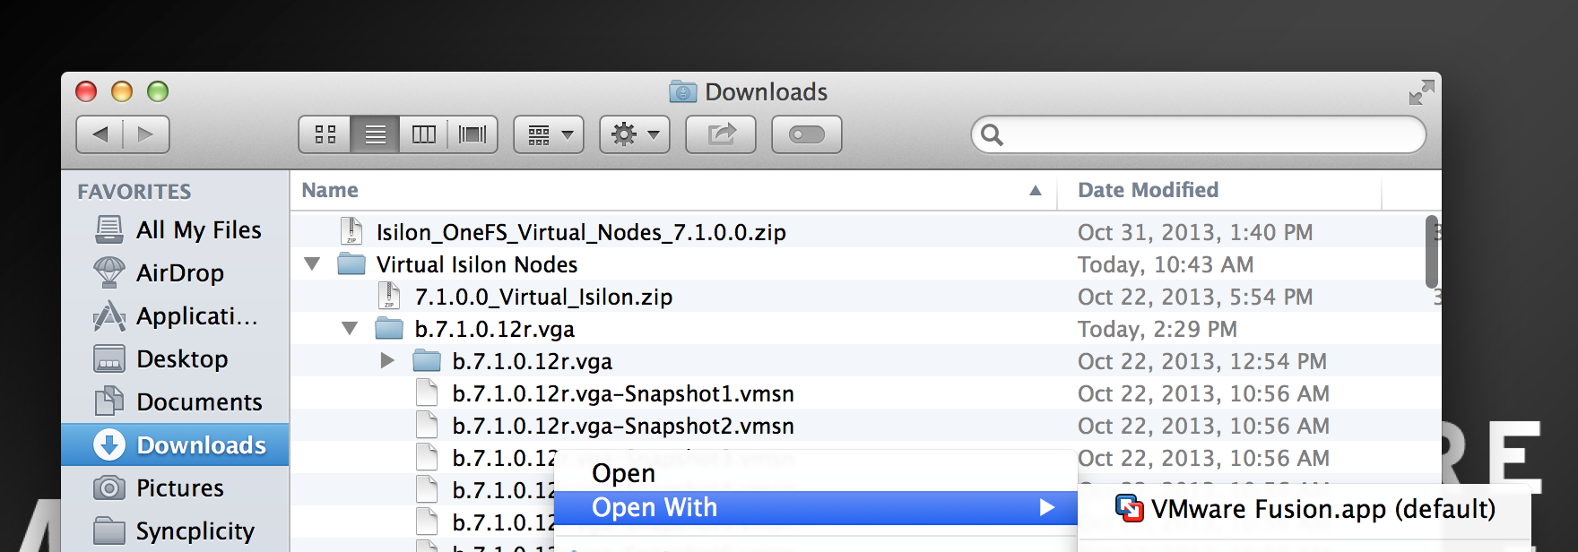Choose Open from the context menu
The height and width of the screenshot is (552, 1578).
[x=624, y=473]
